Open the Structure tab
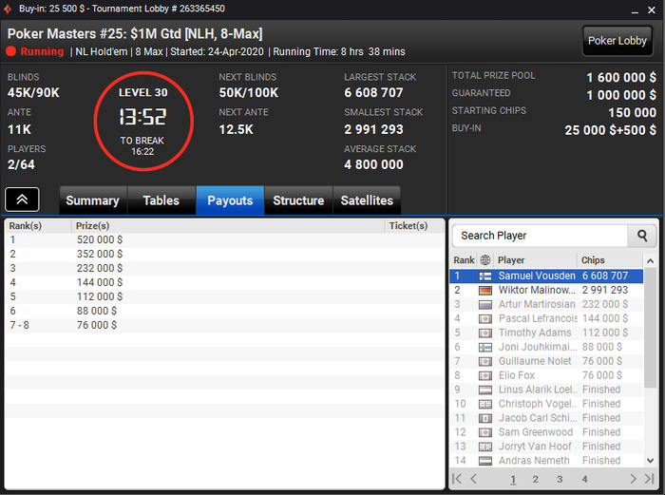This screenshot has width=665, height=495. 298,200
